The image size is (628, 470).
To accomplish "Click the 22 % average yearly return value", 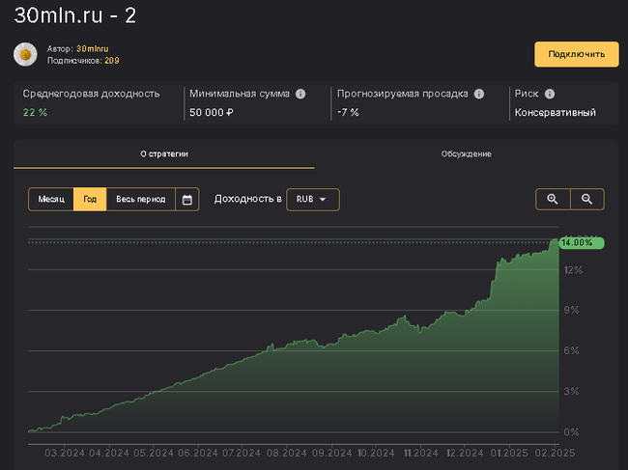I will tap(36, 112).
